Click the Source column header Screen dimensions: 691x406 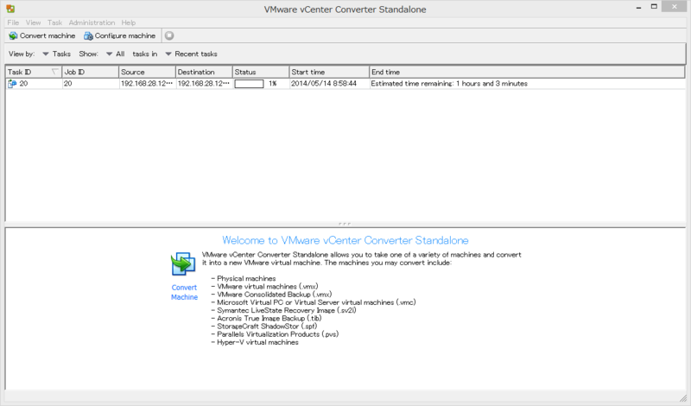pyautogui.click(x=147, y=72)
